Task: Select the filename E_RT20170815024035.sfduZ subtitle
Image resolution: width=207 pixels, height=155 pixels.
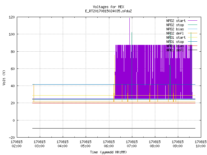Action: (108, 11)
